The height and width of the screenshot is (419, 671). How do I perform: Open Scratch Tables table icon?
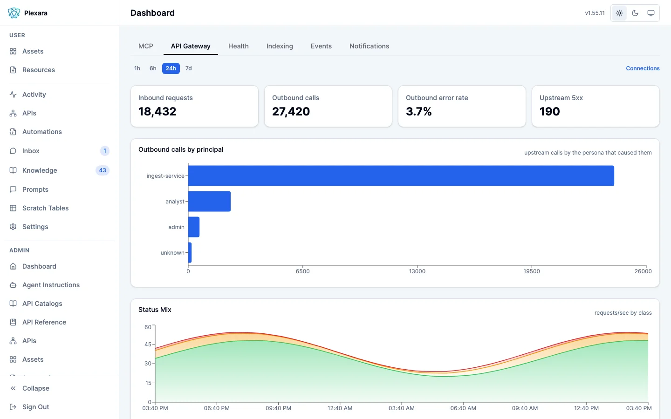pyautogui.click(x=13, y=208)
